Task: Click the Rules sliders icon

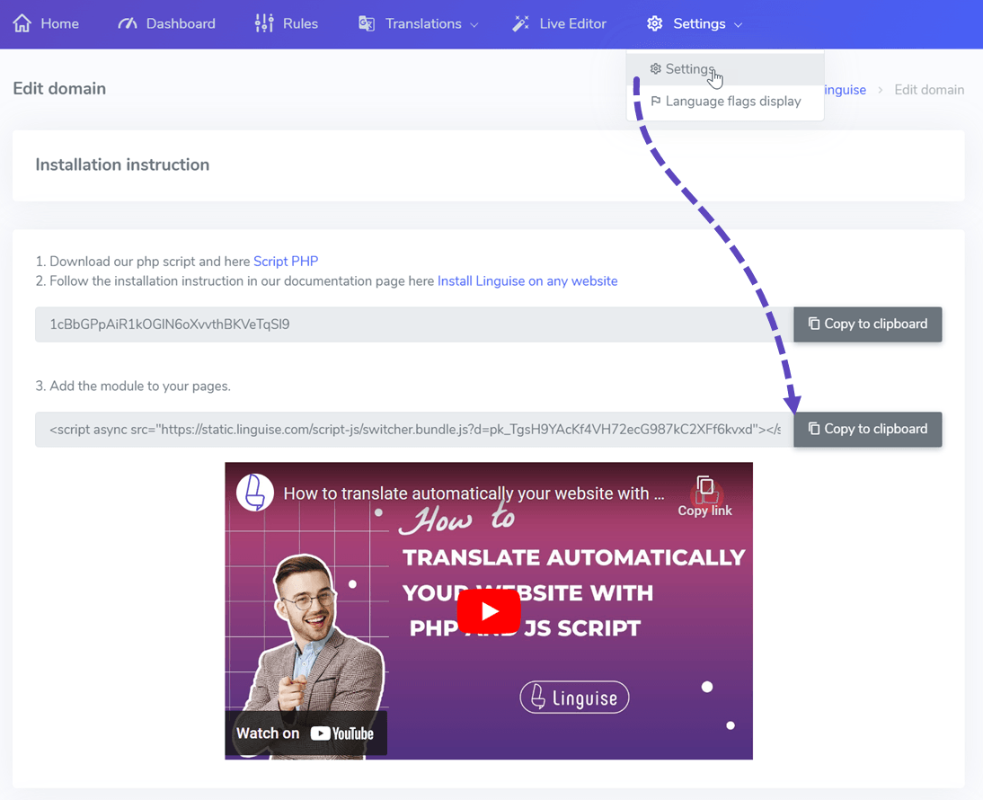Action: click(x=264, y=23)
